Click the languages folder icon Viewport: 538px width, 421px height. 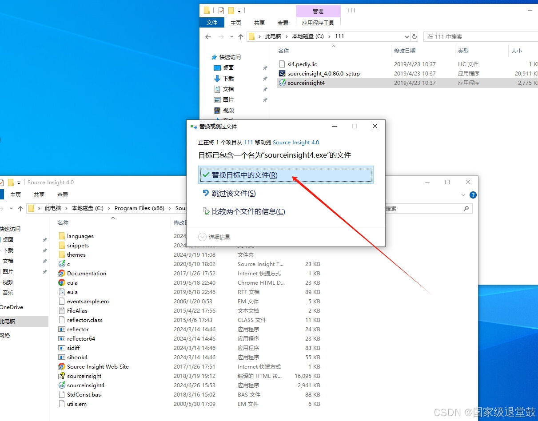point(62,236)
